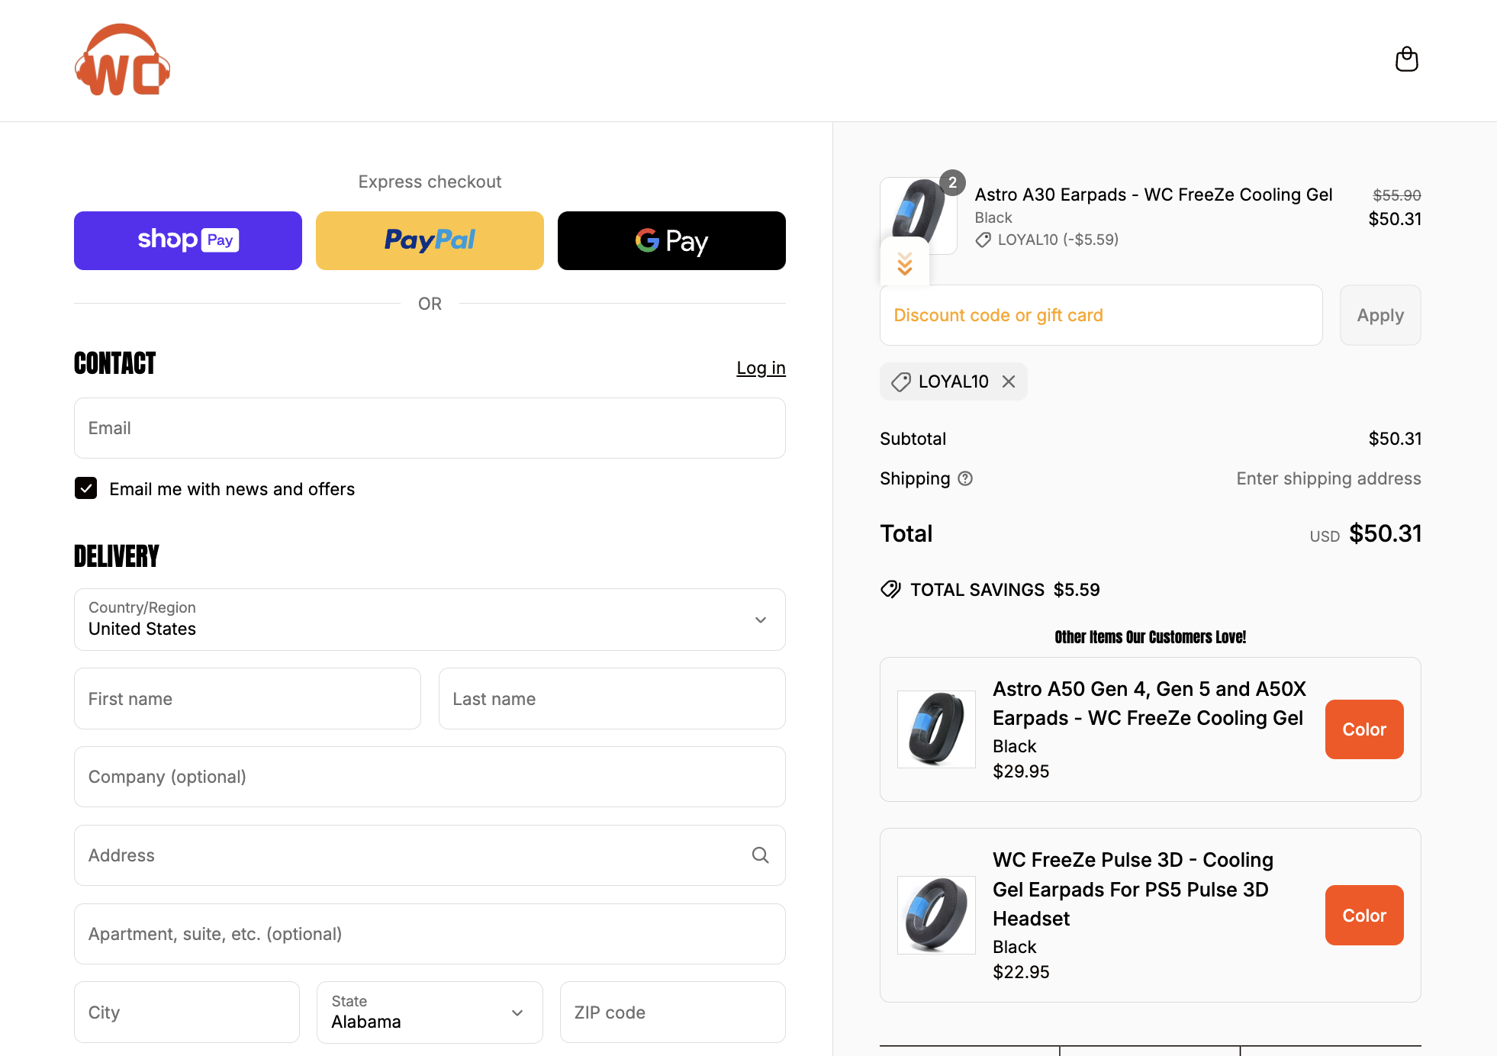Select Color for Astro A50 earpads
This screenshot has width=1497, height=1056.
point(1363,729)
